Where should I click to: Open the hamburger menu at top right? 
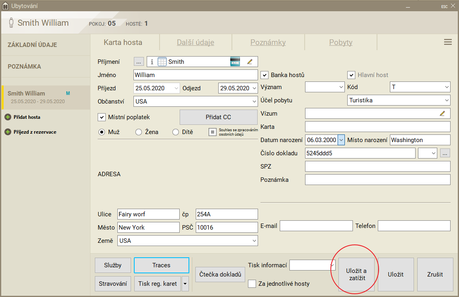coord(448,42)
